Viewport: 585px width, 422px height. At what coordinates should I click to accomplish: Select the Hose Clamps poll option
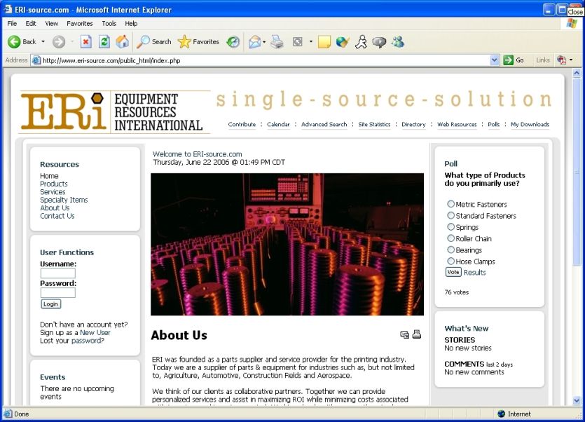click(x=450, y=261)
